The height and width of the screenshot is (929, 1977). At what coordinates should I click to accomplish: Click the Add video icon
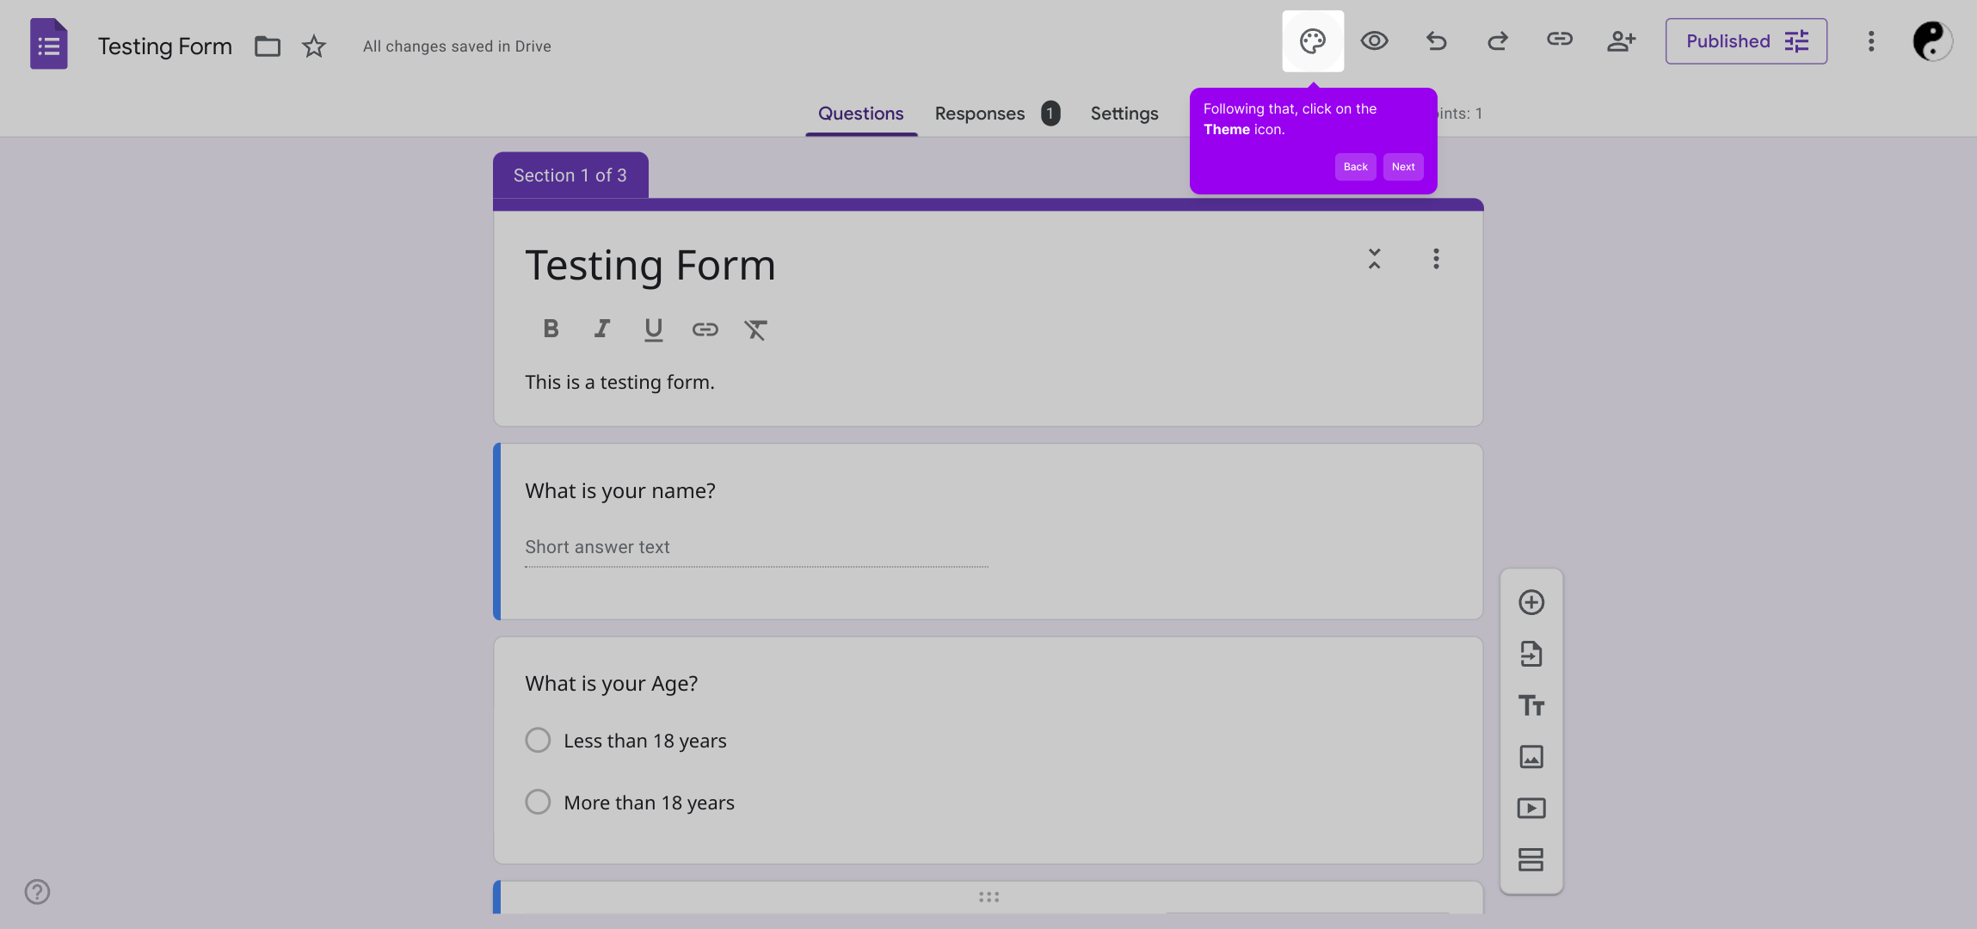1530,809
